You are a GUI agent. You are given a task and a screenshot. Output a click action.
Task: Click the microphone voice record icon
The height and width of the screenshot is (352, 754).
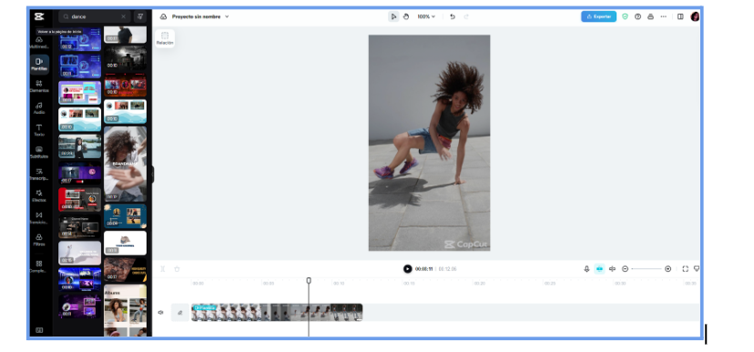tap(586, 269)
